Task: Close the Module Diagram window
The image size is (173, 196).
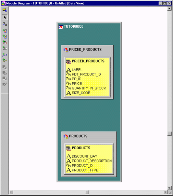Action: coord(169,3)
